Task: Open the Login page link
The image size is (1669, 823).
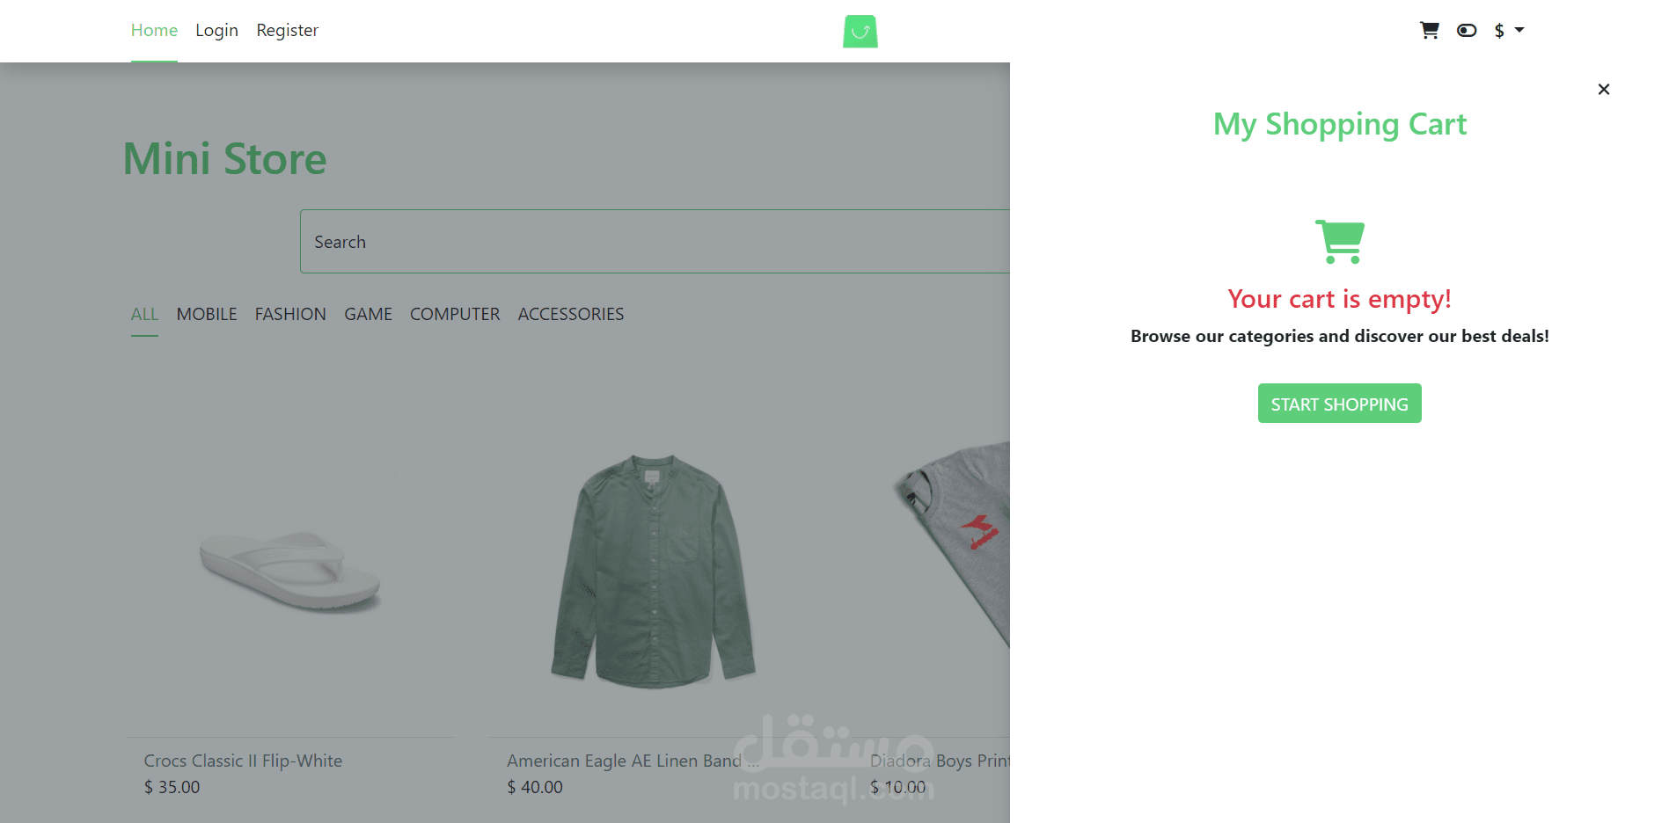Action: pyautogui.click(x=216, y=31)
